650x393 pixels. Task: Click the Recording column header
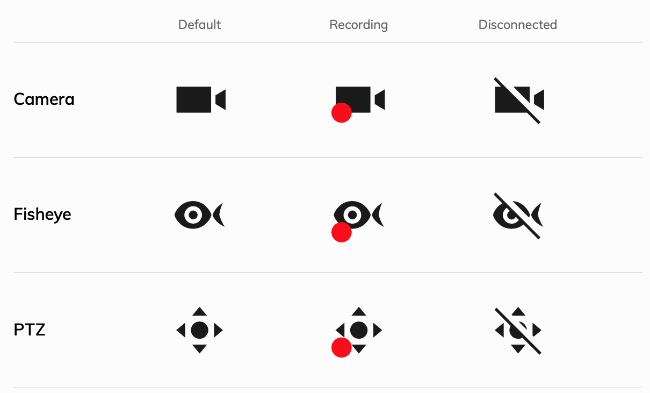coord(358,25)
